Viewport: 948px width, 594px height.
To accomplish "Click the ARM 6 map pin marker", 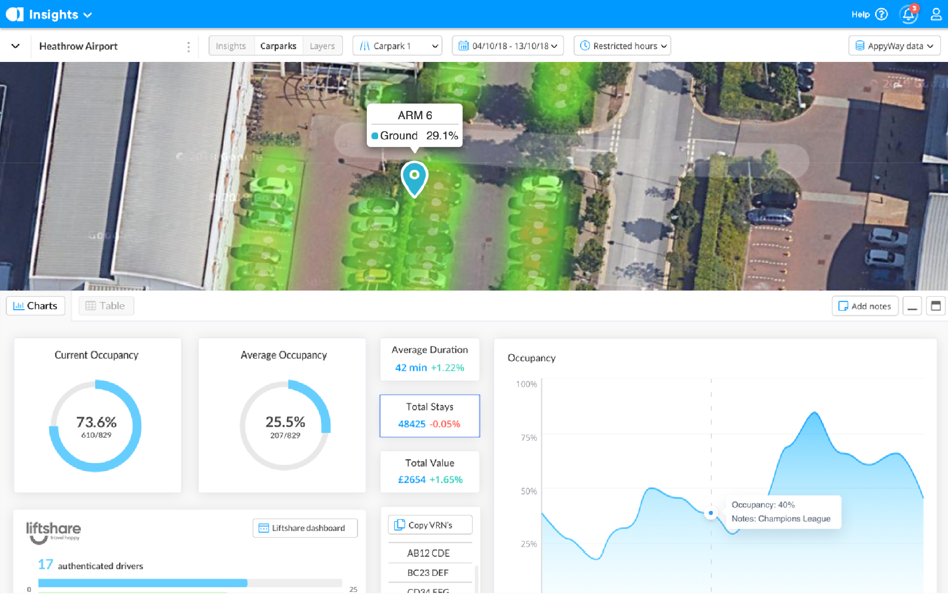I will click(x=414, y=178).
